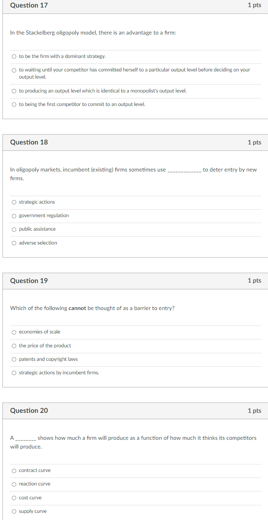Screen dimensions: 268x520
Task: Select 'strategic actions' for Question 18
Action: tap(14, 202)
